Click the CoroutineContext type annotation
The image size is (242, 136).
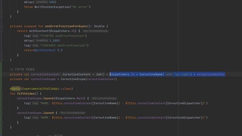click(76, 74)
